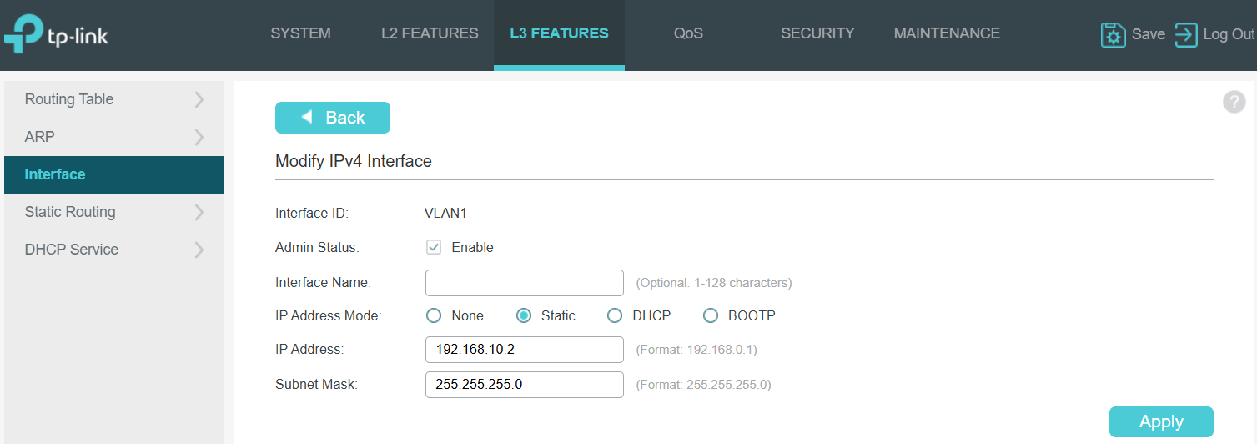Viewport: 1257px width, 444px height.
Task: Select None as IP address mode
Action: tap(434, 315)
